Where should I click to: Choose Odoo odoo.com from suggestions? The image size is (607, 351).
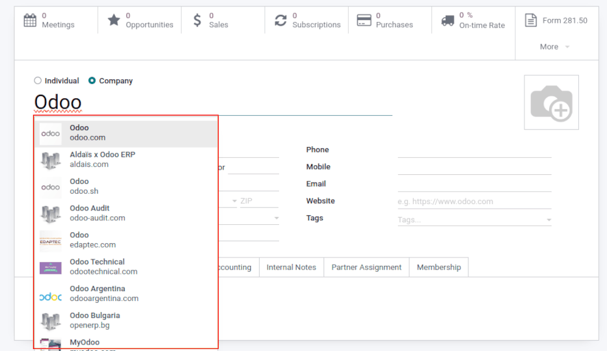point(126,133)
